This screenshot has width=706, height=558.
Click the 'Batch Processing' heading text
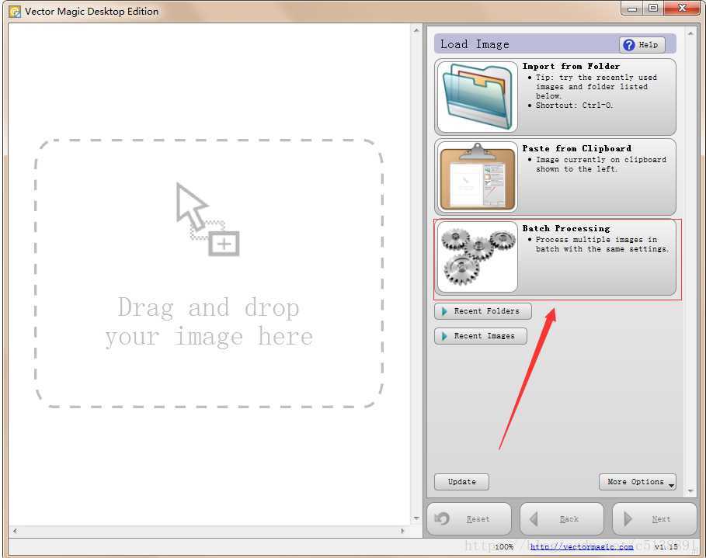click(566, 228)
